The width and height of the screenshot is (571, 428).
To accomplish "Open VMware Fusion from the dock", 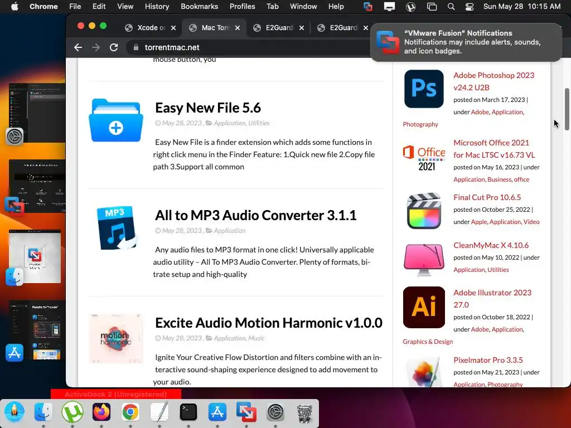I will 246,412.
